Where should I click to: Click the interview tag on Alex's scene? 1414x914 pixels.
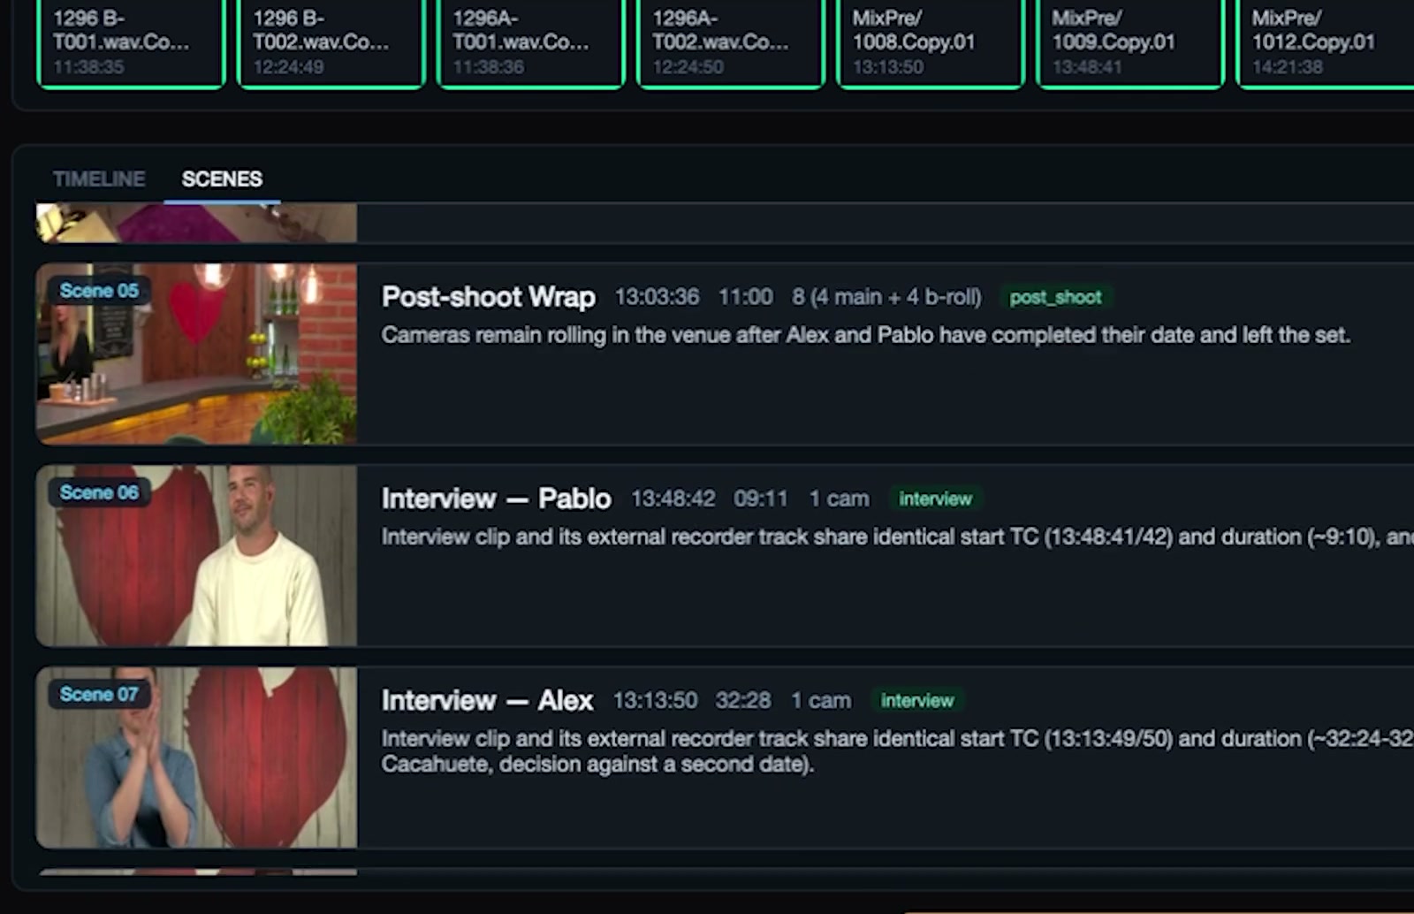pos(917,700)
